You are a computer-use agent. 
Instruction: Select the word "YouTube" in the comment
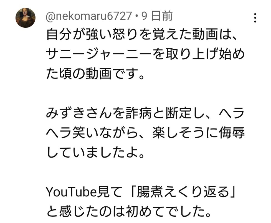coord(71,192)
